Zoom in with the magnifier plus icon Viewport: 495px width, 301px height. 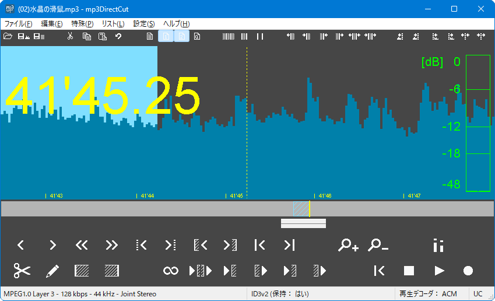pyautogui.click(x=348, y=245)
